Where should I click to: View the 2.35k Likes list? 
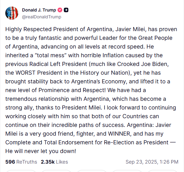54,162
